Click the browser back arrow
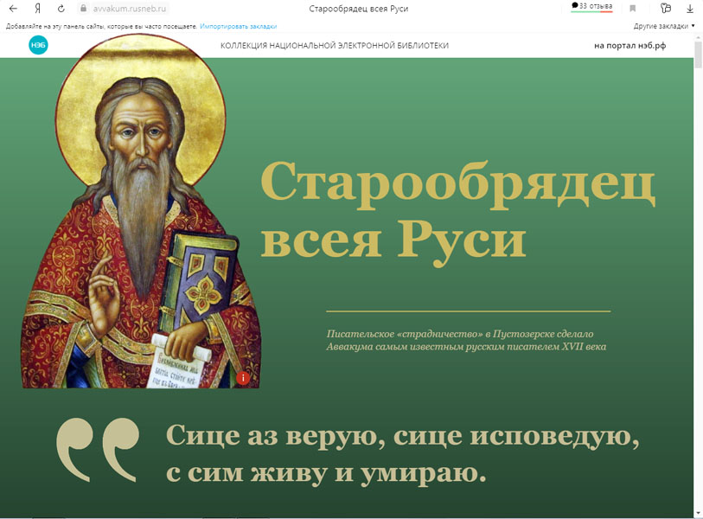Viewport: 703px width, 519px height. point(14,9)
